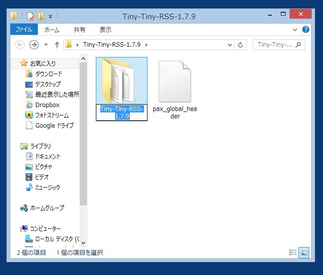This screenshot has height=275, width=323.
Task: Open デスクトップ in the navigation pane
Action: pyautogui.click(x=48, y=84)
